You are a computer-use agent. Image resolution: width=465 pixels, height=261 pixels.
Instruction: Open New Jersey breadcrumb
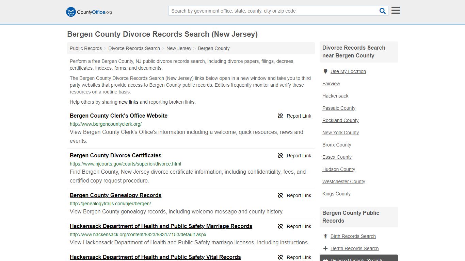click(179, 48)
